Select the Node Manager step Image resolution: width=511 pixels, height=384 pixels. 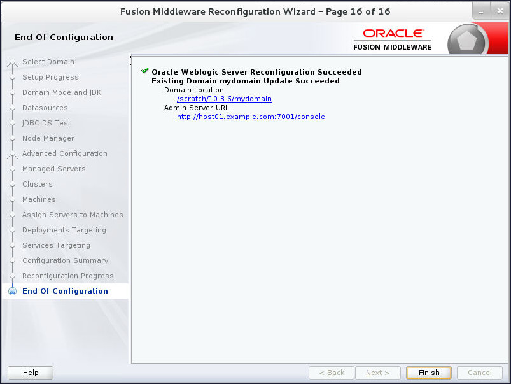tap(48, 138)
